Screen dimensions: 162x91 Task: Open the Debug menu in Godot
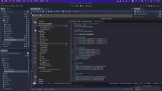(x=12, y=6)
